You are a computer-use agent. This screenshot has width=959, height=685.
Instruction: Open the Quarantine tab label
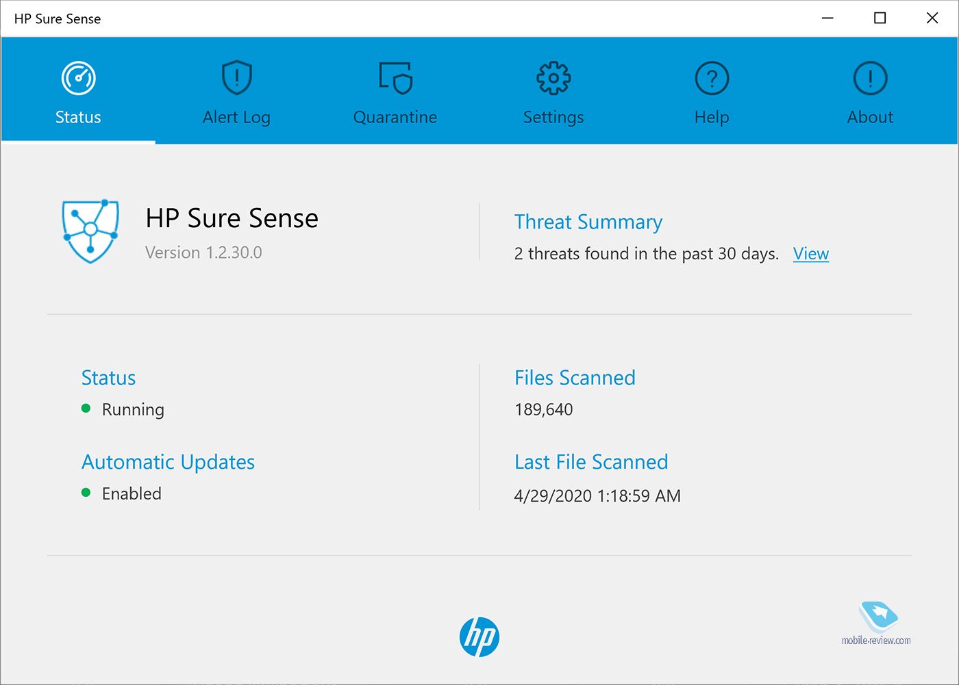pyautogui.click(x=395, y=118)
